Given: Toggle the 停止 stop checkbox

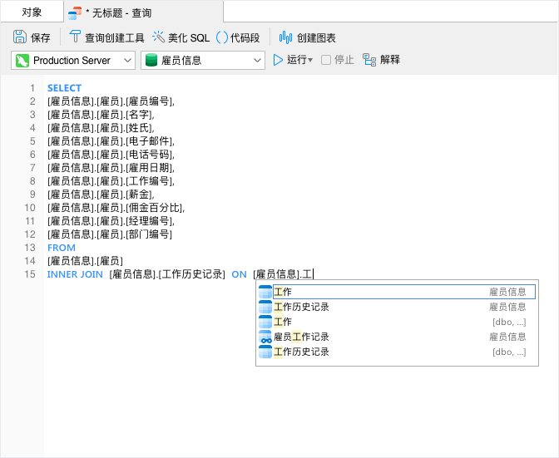Looking at the screenshot, I should click(x=326, y=60).
